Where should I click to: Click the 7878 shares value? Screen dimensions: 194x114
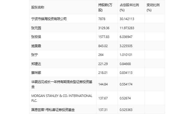102,19
